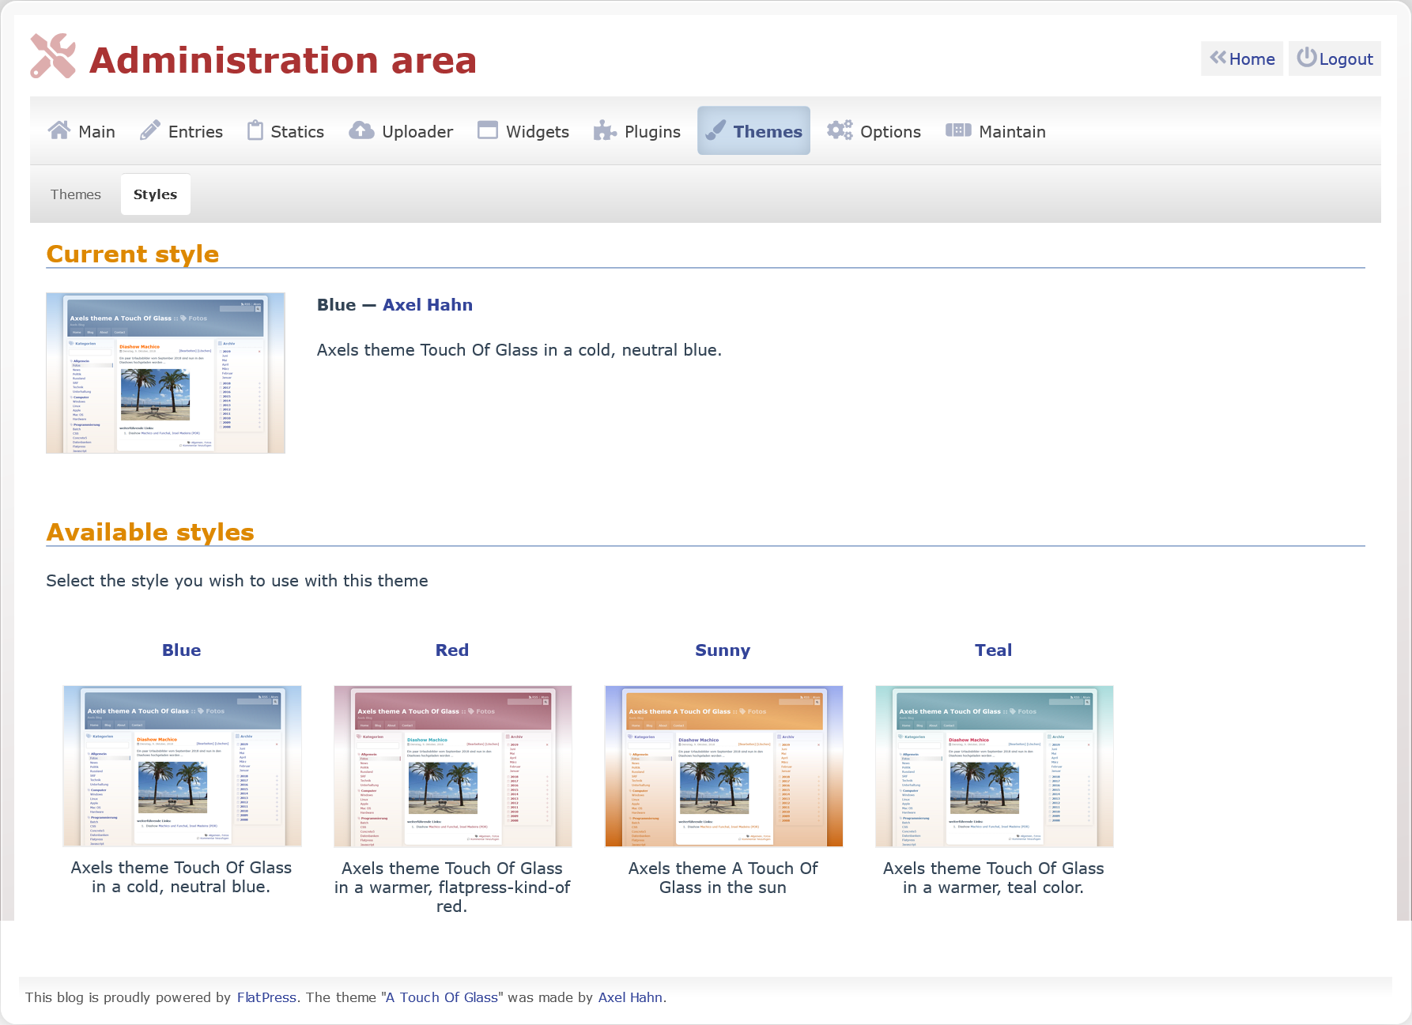Click the pencil icon for Entries
Viewport: 1412px width, 1025px height.
[150, 130]
